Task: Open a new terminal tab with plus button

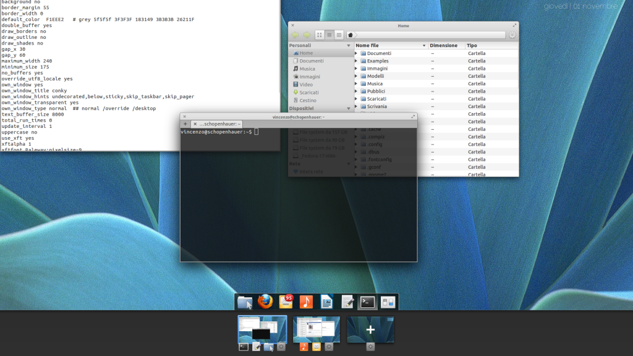Action: tap(185, 124)
